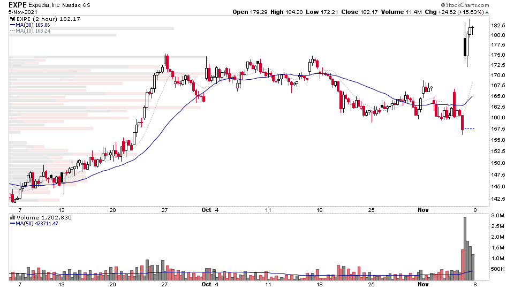
Task: Click the 1.5M volume axis label
Action: [497, 247]
